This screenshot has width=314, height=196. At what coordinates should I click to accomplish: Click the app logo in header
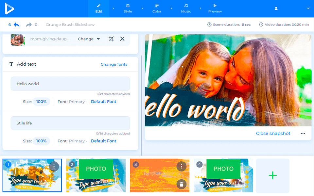pyautogui.click(x=9, y=8)
